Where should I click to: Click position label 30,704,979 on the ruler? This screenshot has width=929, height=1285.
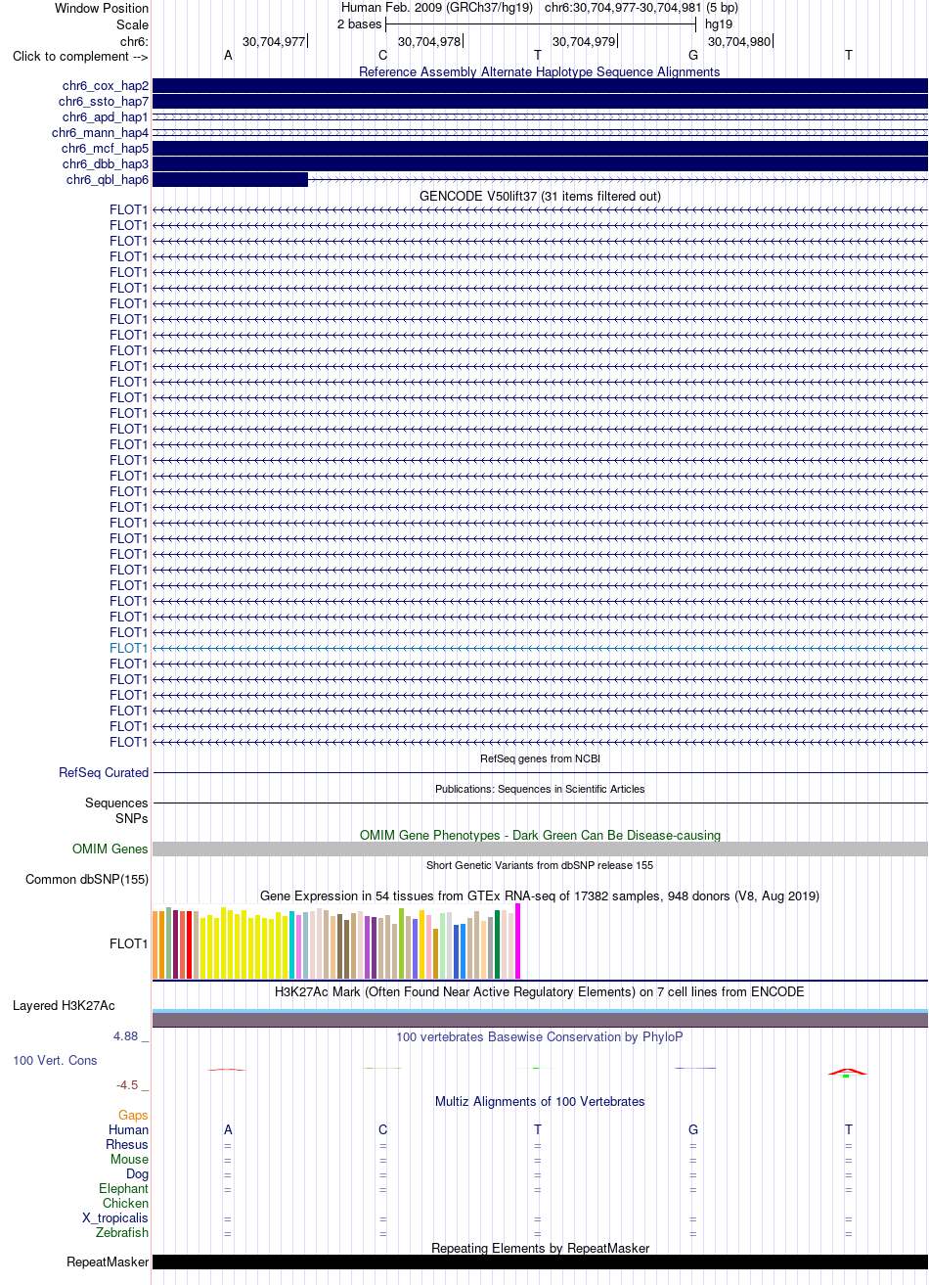coord(584,41)
